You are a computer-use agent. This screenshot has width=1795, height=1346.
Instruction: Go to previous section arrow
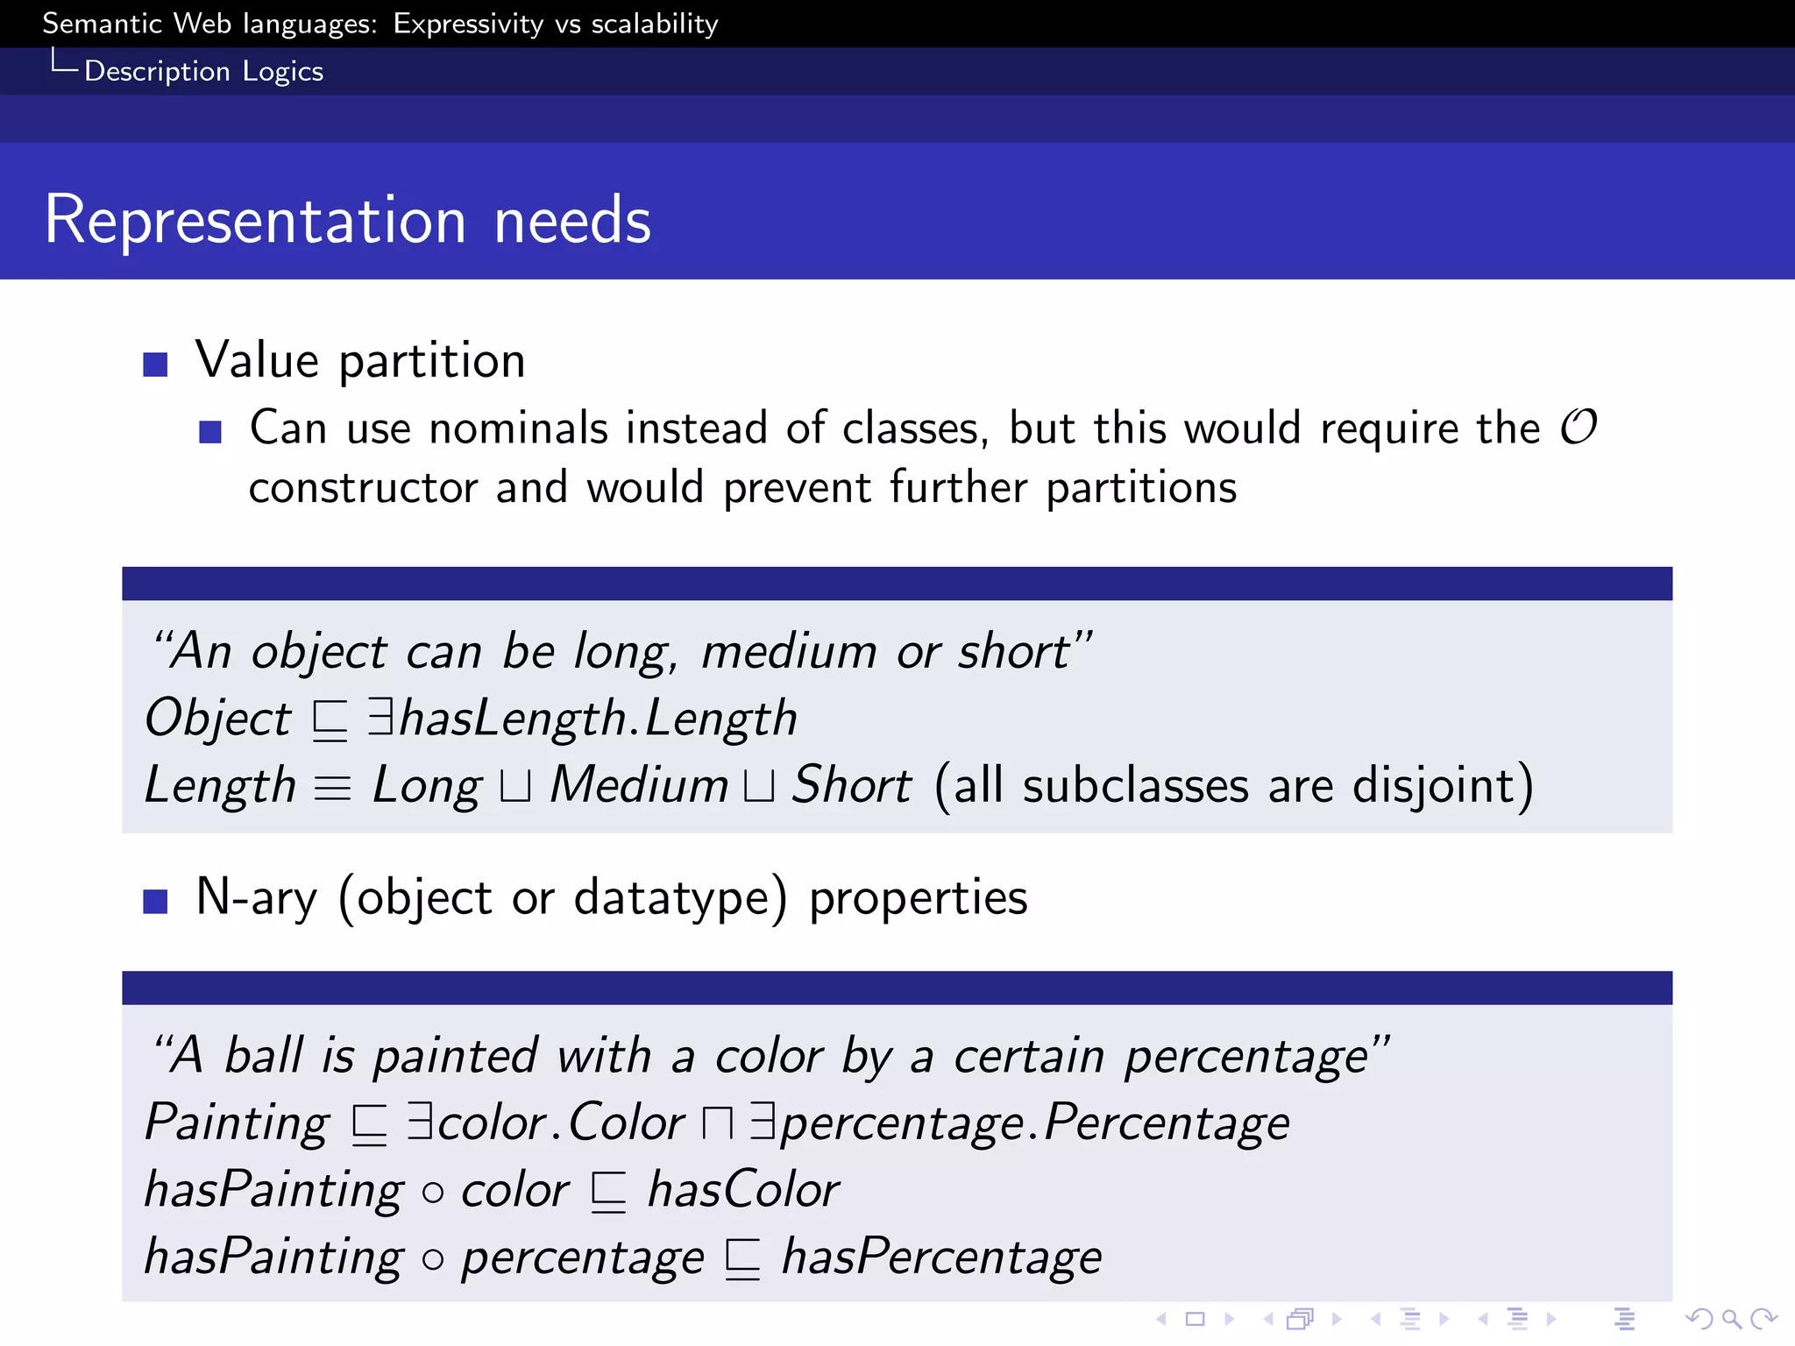[1483, 1319]
